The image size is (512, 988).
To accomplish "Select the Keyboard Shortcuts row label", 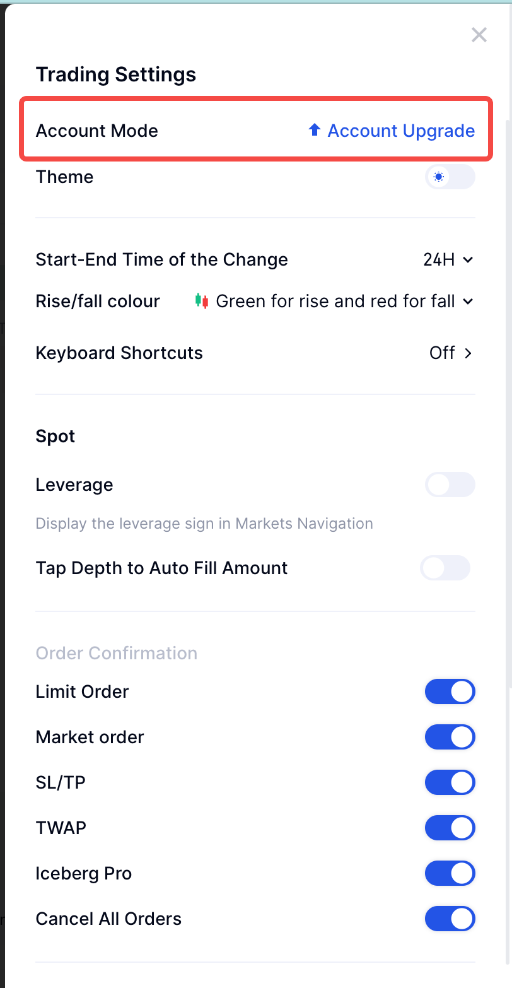I will click(119, 353).
